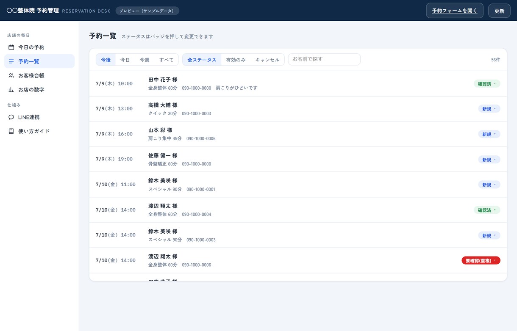Click the chat bubble icon beside LINE連携
517x331 pixels.
pyautogui.click(x=11, y=117)
